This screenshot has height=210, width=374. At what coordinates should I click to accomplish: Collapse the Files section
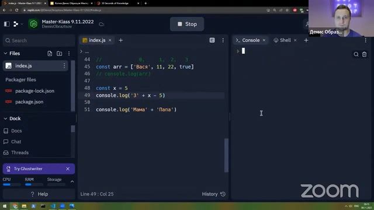(x=5, y=54)
